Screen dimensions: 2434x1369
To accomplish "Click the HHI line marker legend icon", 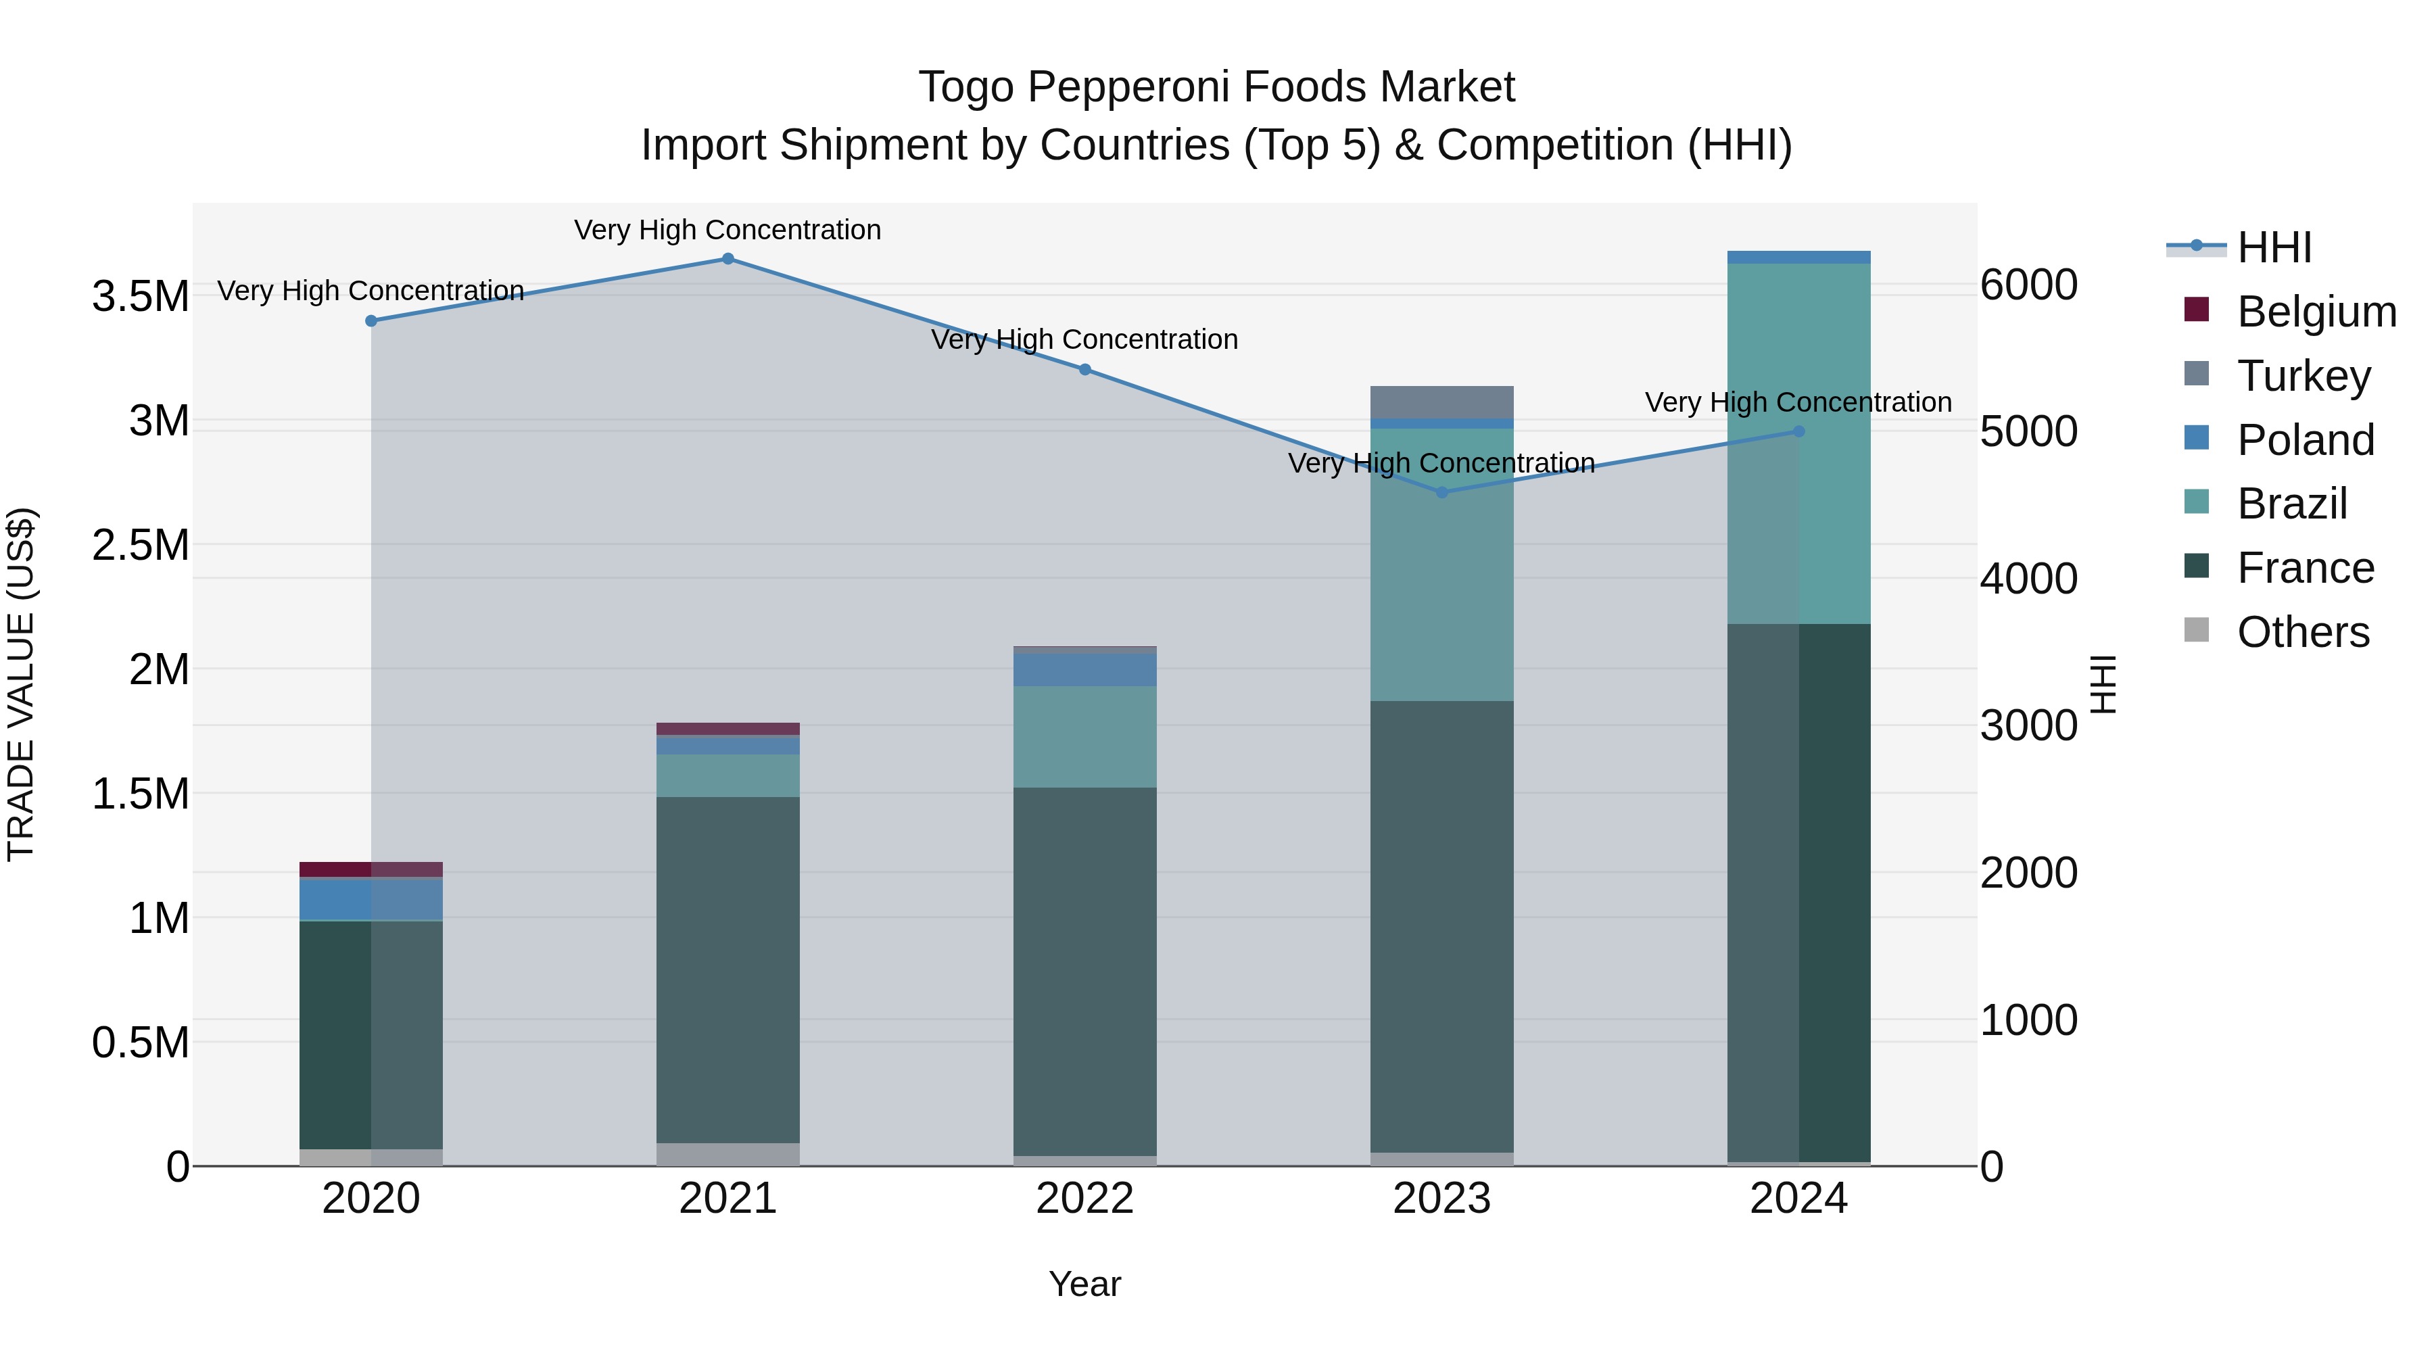I will (x=2196, y=247).
